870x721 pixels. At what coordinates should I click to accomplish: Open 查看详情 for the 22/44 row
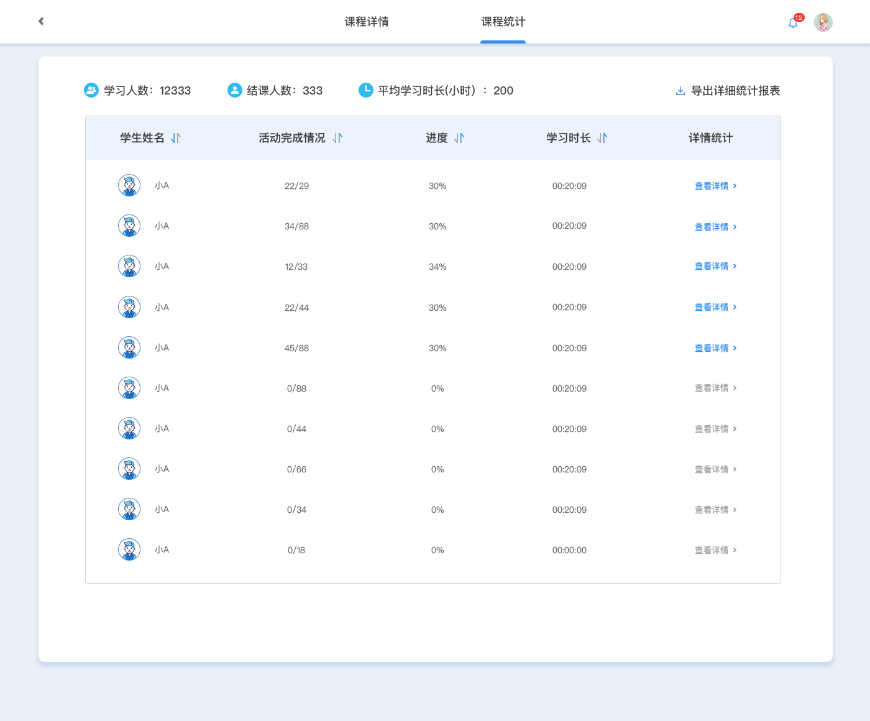716,307
